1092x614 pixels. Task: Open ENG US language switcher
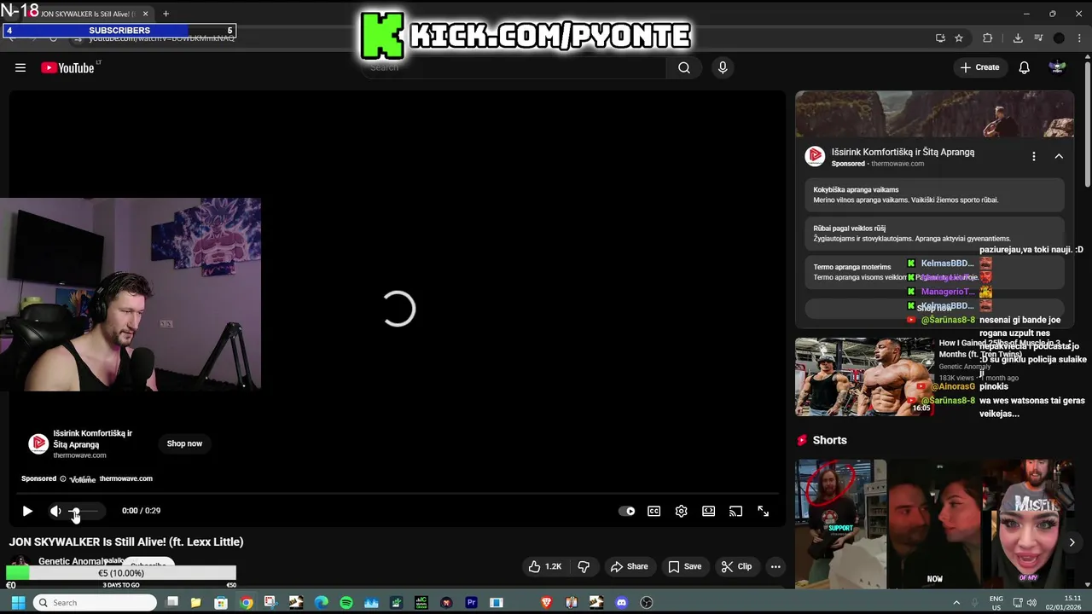coord(996,603)
